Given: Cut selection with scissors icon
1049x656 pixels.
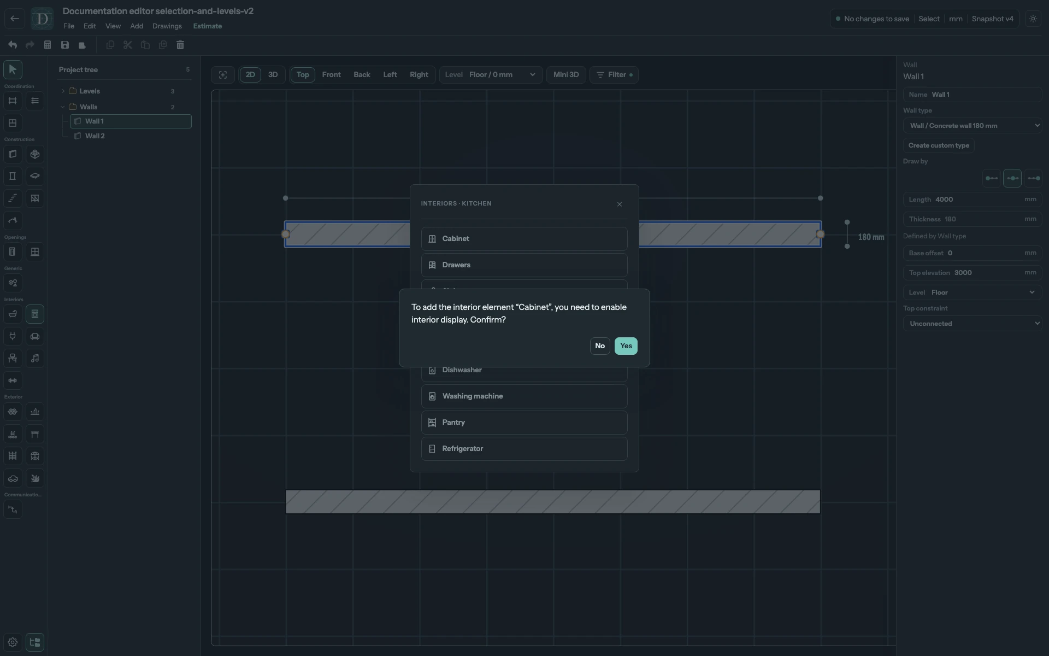Looking at the screenshot, I should pyautogui.click(x=128, y=45).
